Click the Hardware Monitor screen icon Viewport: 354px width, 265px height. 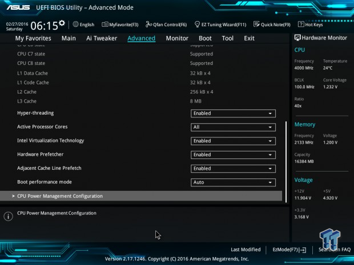click(297, 38)
